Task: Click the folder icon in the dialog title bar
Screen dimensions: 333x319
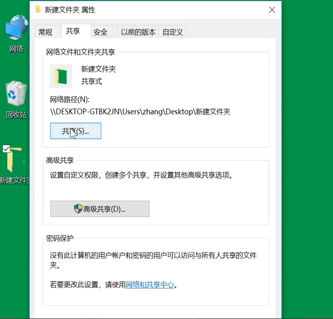Action: tap(38, 10)
